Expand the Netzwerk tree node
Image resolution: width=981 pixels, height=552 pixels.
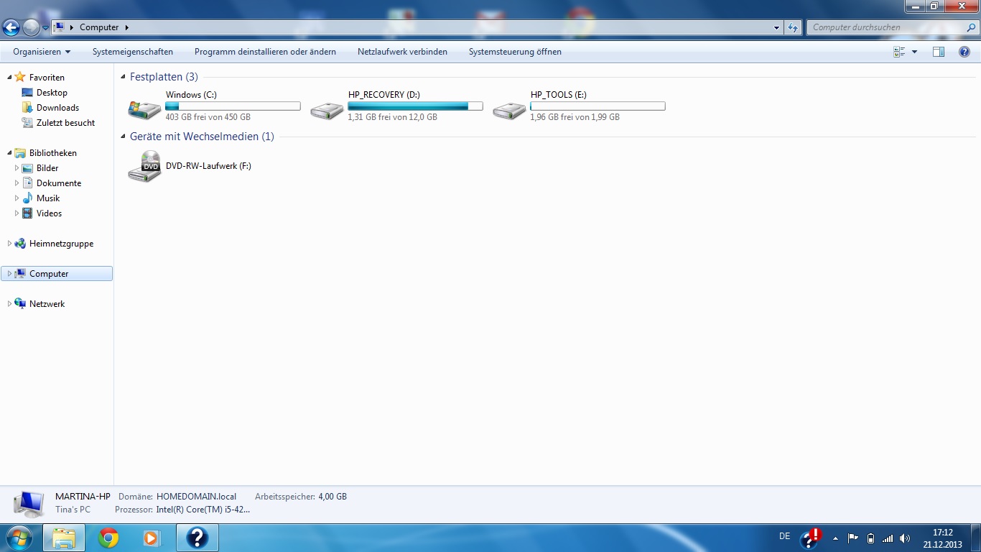(9, 304)
